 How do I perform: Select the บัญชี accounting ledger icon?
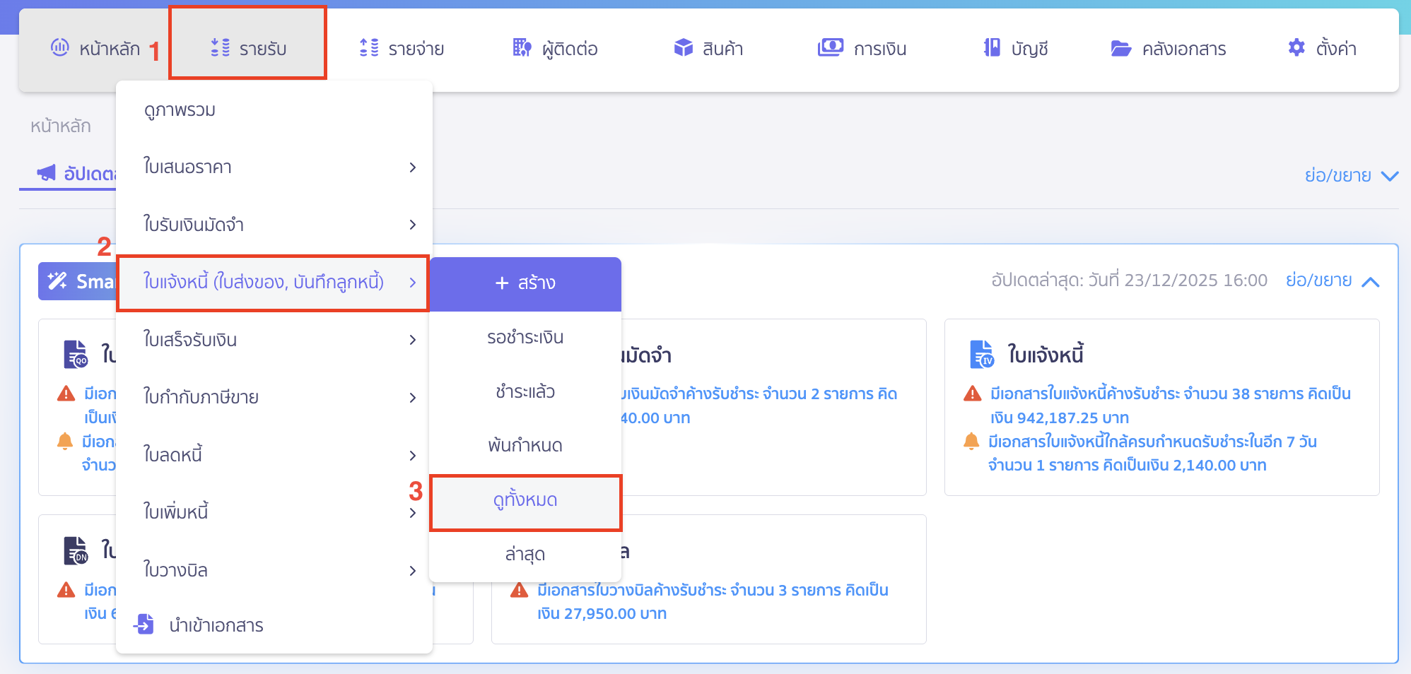pos(992,47)
